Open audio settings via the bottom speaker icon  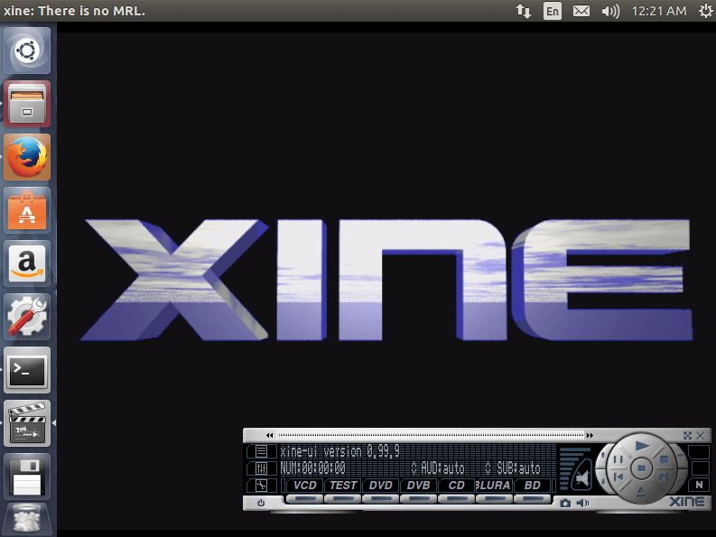(x=582, y=503)
